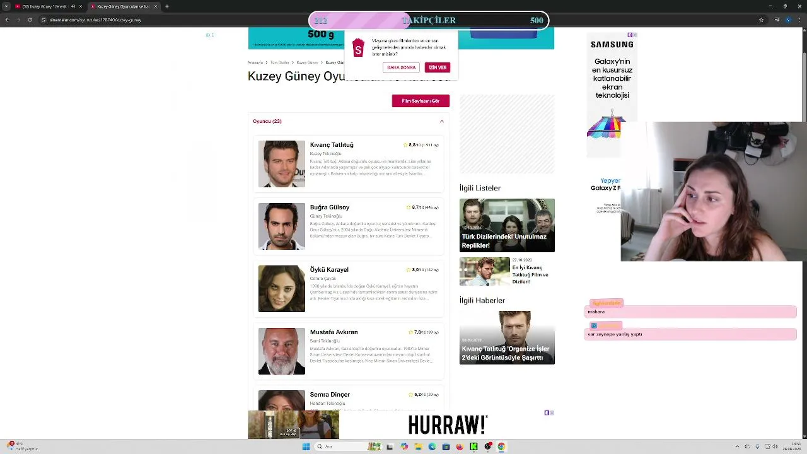The width and height of the screenshot is (807, 454).
Task: Close the Kuzey Güney Jenerik tab
Action: tap(80, 6)
